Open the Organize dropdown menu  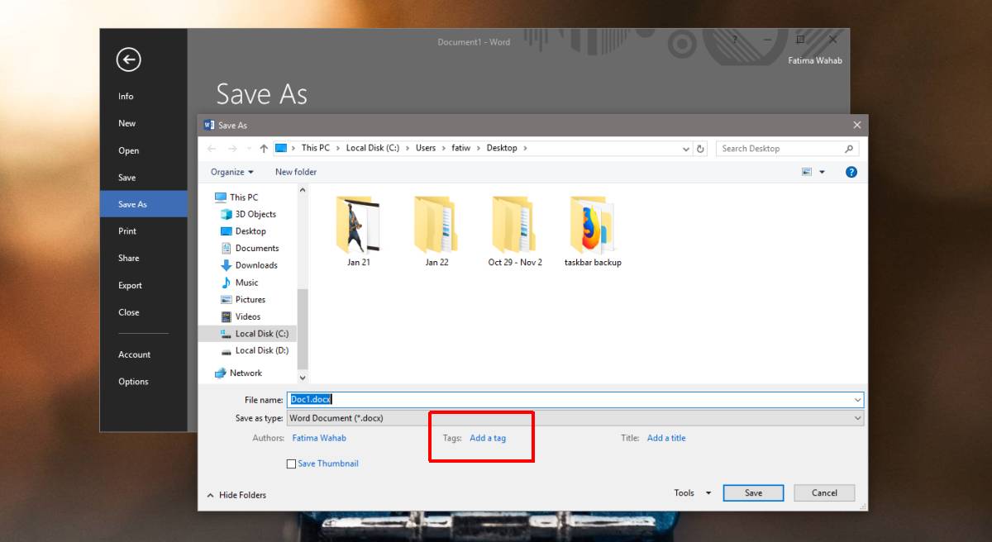tap(232, 172)
